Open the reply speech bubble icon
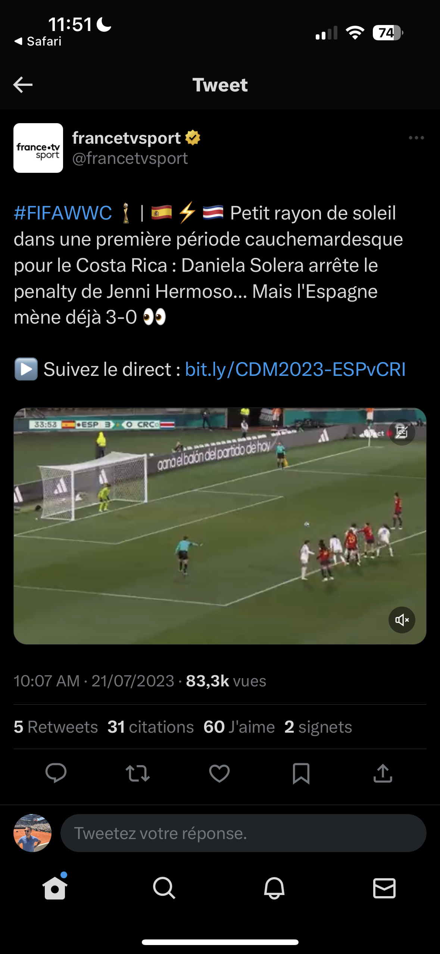Viewport: 440px width, 954px height. pyautogui.click(x=56, y=773)
